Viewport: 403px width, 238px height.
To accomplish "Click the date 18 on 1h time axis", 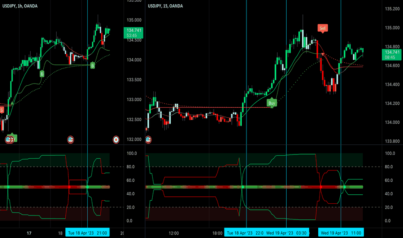I will point(60,233).
